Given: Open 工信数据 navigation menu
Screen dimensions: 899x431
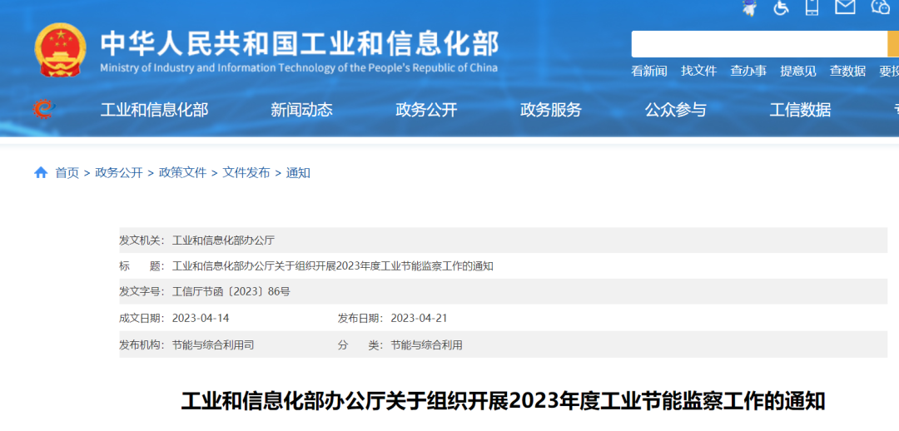Looking at the screenshot, I should [801, 110].
